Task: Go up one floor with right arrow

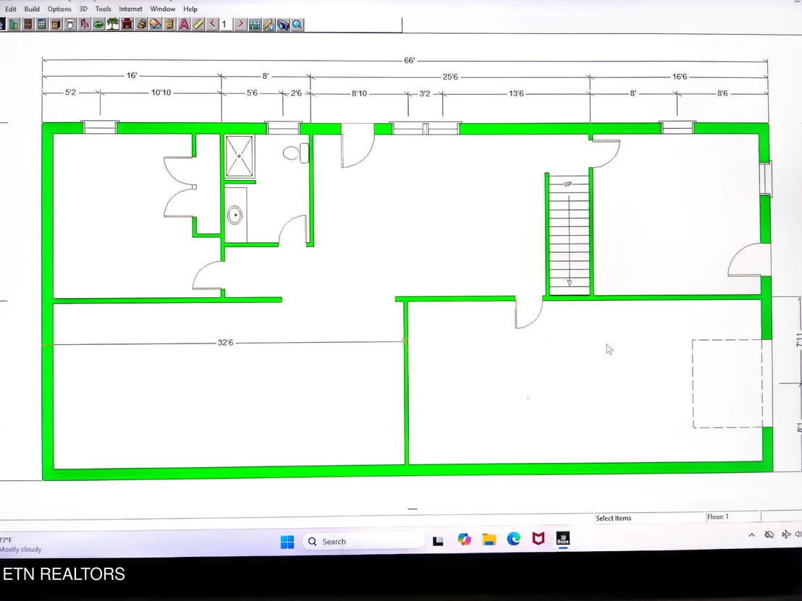Action: coord(240,24)
